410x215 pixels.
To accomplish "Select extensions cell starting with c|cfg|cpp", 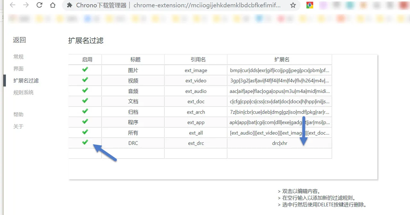I will click(280, 101).
